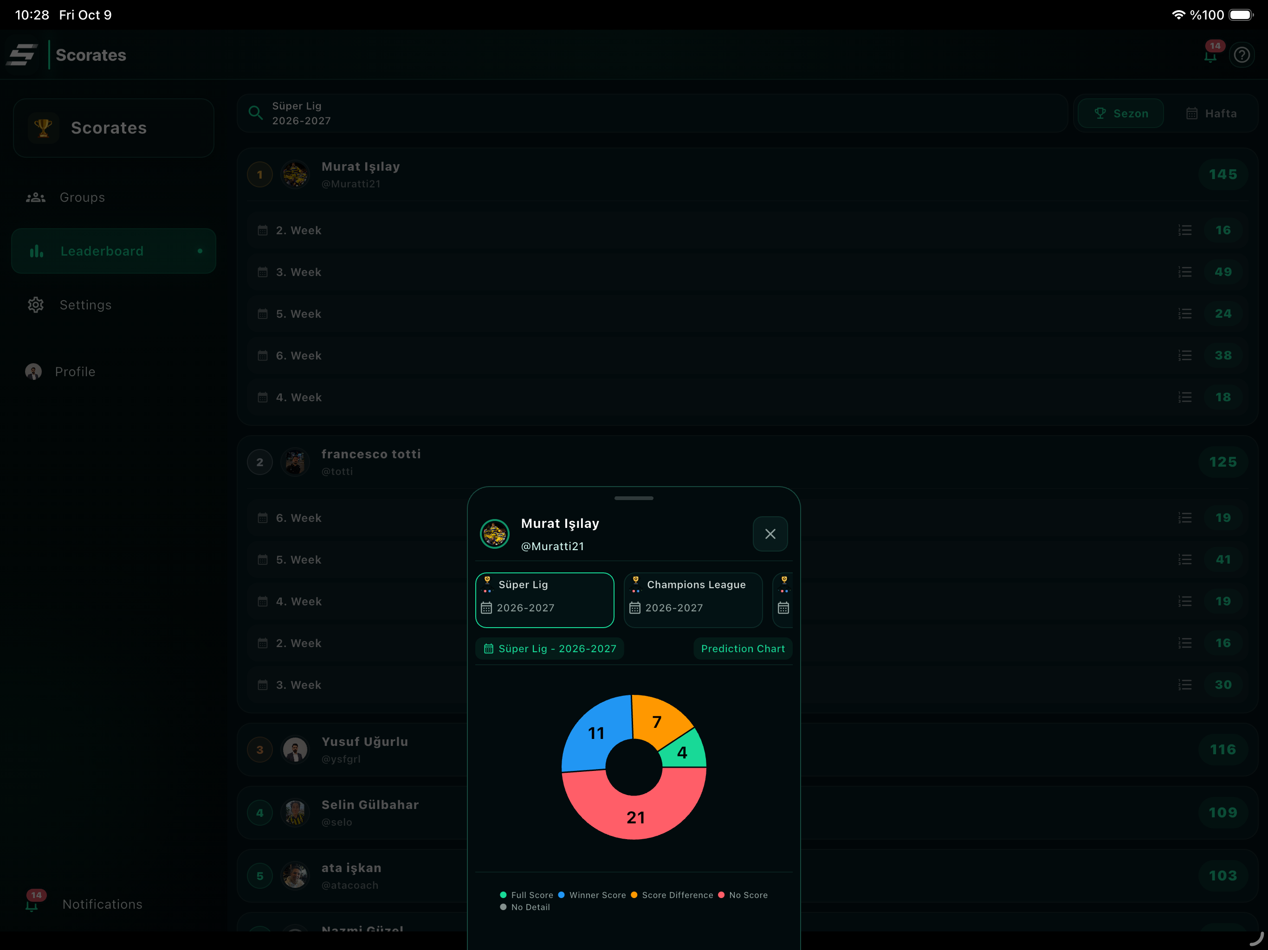The width and height of the screenshot is (1268, 950).
Task: Open Notifications in the sidebar
Action: click(x=114, y=904)
